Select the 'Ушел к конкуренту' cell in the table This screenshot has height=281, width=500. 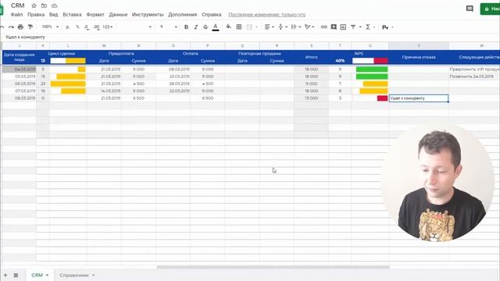(419, 98)
